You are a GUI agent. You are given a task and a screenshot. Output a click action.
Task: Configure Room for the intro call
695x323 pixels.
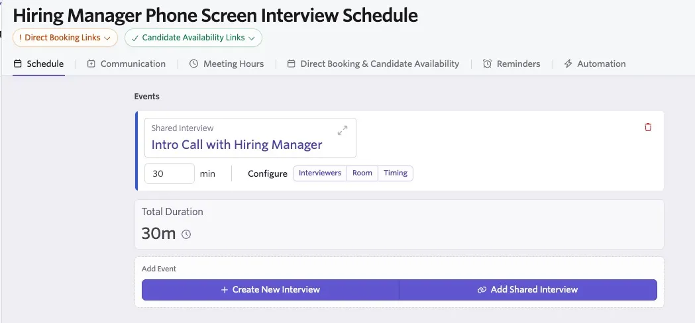[362, 173]
